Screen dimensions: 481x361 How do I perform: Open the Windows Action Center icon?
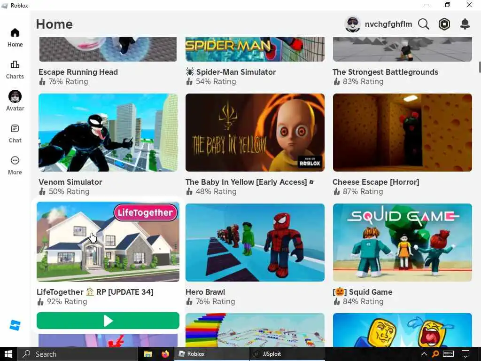465,354
